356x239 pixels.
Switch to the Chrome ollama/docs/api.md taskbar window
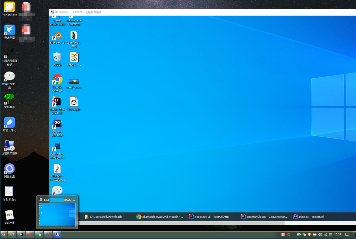[x=160, y=217]
